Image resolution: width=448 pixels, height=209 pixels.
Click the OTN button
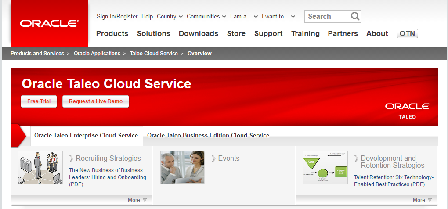[407, 34]
